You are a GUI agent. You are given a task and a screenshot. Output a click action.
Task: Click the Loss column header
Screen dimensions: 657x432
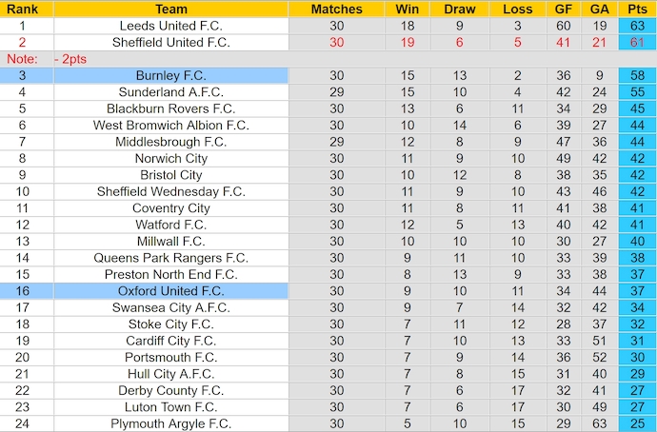517,9
